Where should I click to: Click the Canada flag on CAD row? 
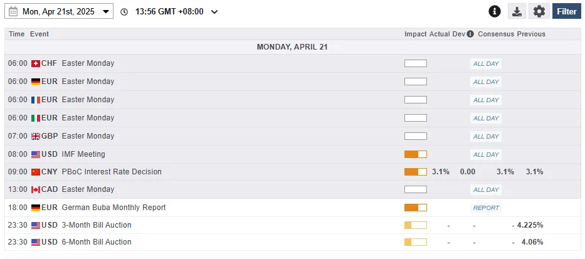35,189
